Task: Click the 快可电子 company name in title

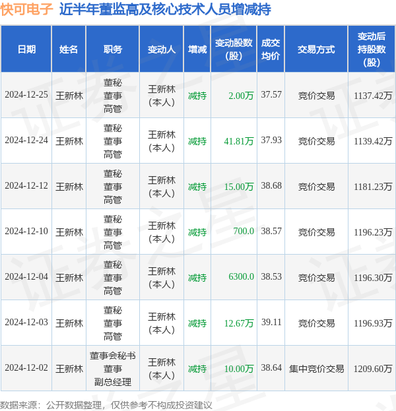Action: click(26, 10)
